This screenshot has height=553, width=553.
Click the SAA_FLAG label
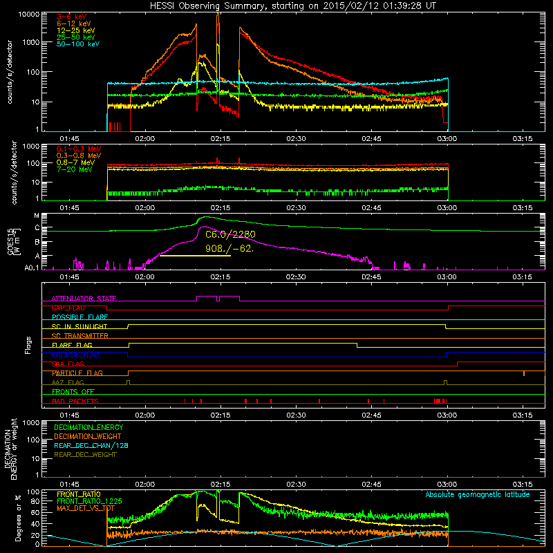68,364
